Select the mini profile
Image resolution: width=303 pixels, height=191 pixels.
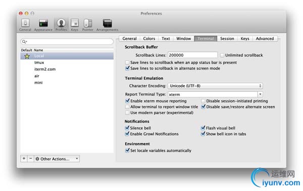(x=67, y=83)
